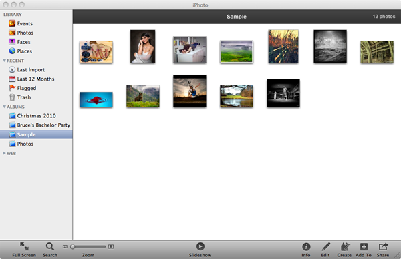Click the Sample title in header bar
Image resolution: width=401 pixels, height=259 pixels.
click(x=237, y=17)
